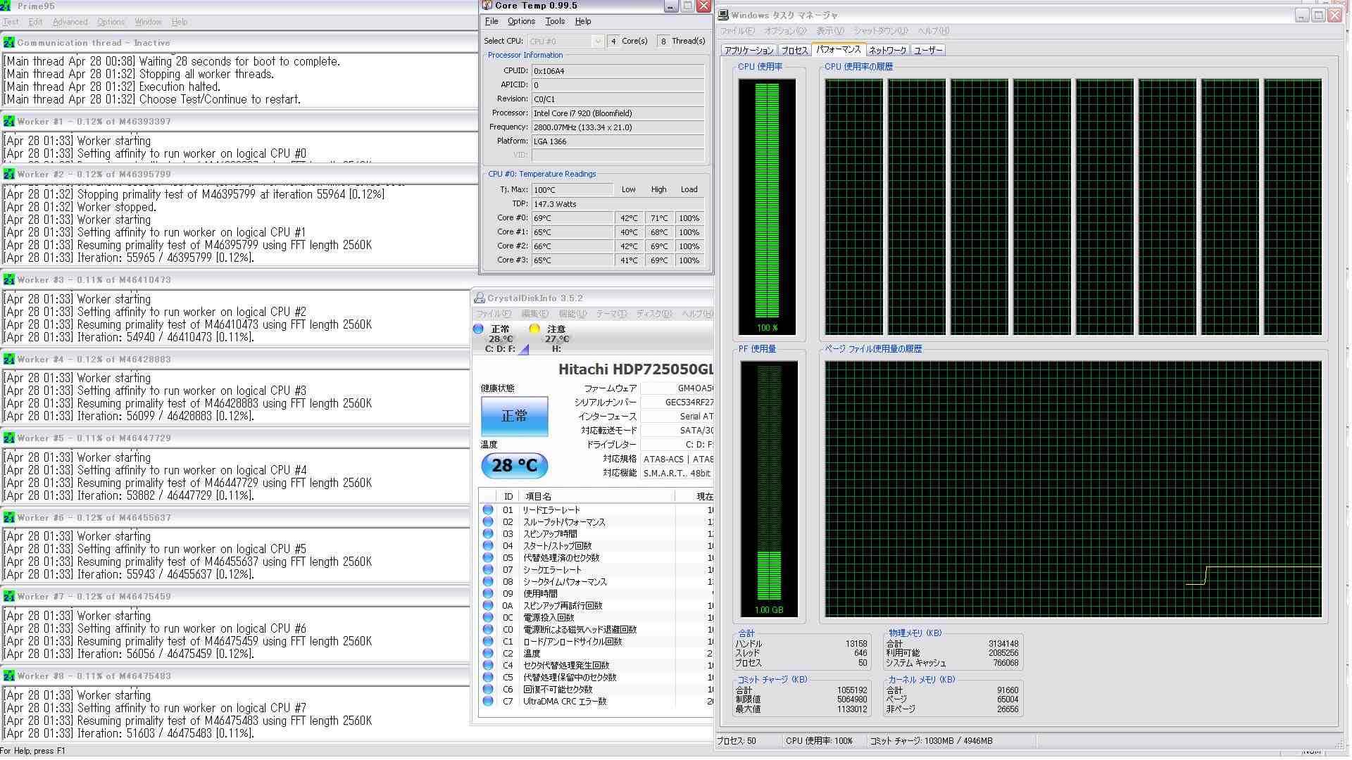Click the Task Manager title bar icon
The height and width of the screenshot is (760, 1352).
[723, 15]
